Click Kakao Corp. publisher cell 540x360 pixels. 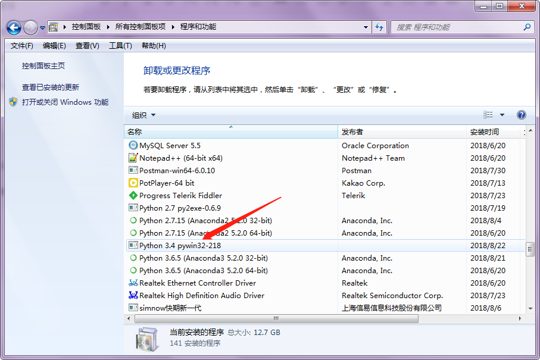coord(363,183)
